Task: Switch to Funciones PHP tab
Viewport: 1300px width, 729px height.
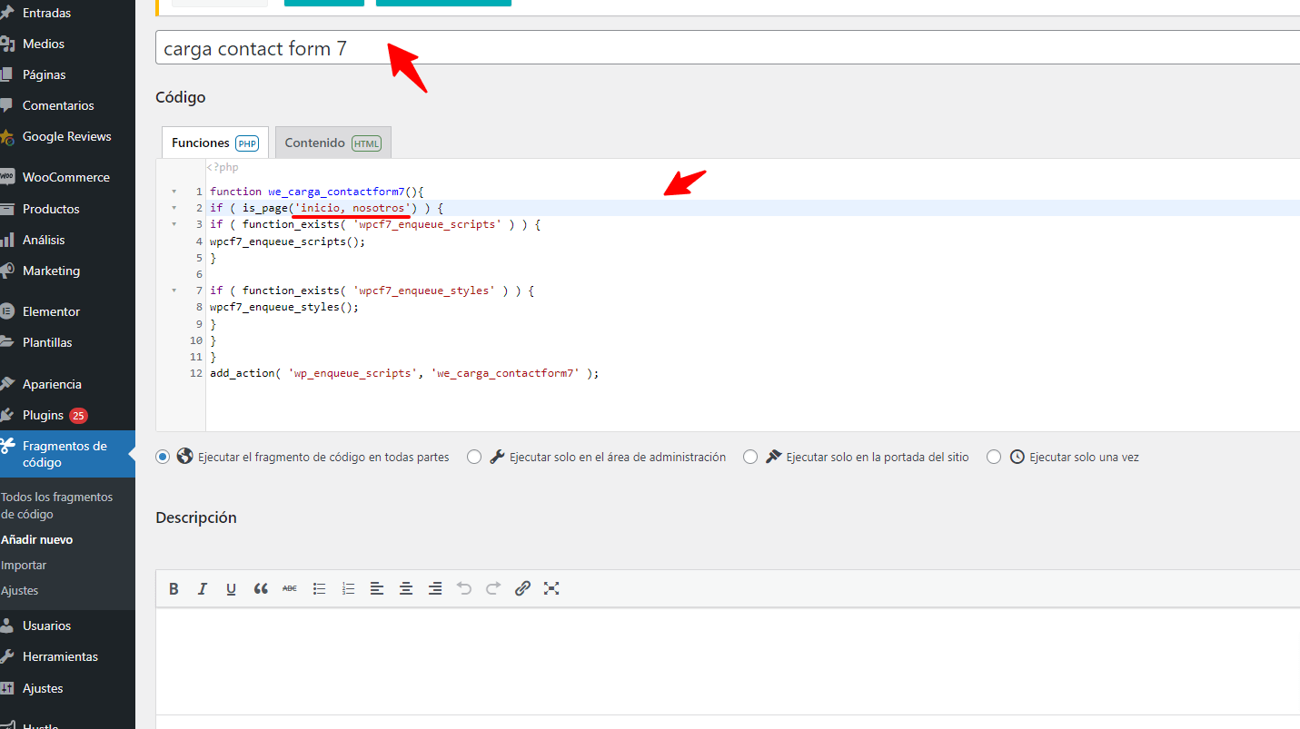Action: click(x=215, y=143)
